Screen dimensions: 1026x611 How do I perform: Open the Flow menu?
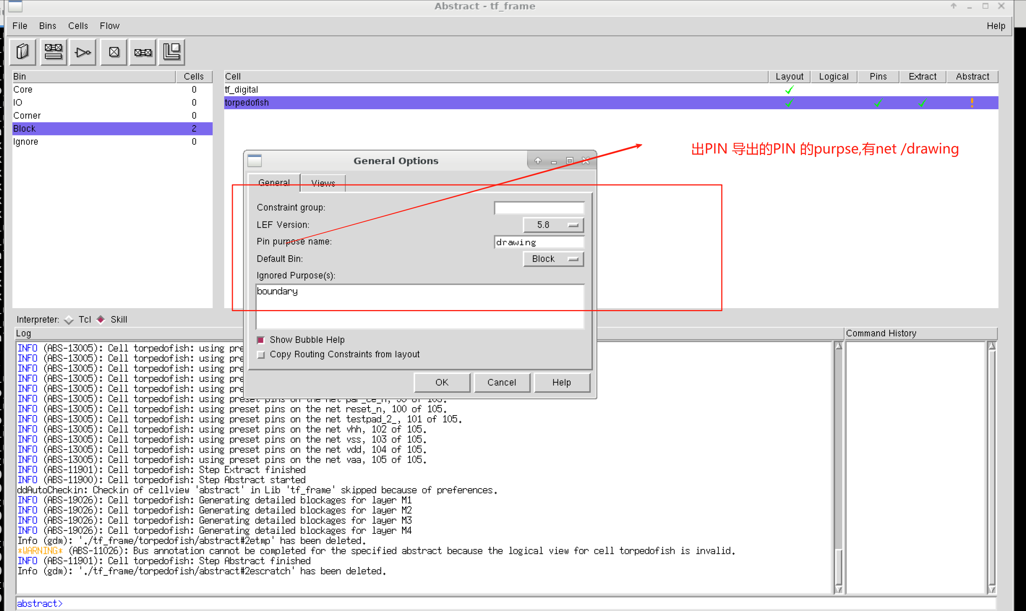tap(110, 26)
